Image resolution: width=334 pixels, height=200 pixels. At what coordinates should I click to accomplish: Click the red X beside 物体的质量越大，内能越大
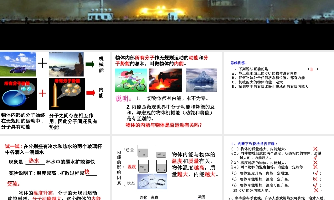coord(315,149)
